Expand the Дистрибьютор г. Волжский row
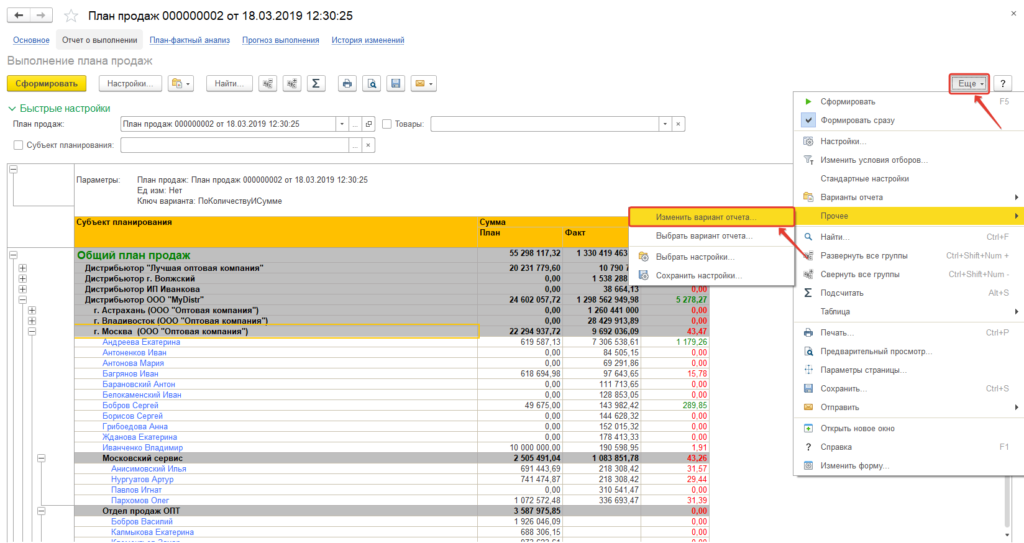The image size is (1024, 543). point(22,279)
